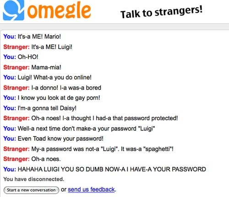Click the 'Talk to strangers!' tagline
This screenshot has width=229, height=197.
[162, 12]
